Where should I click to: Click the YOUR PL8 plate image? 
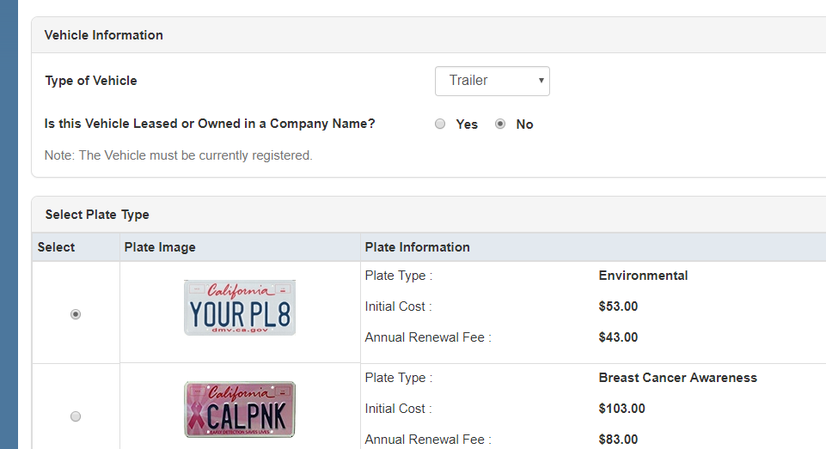(240, 307)
